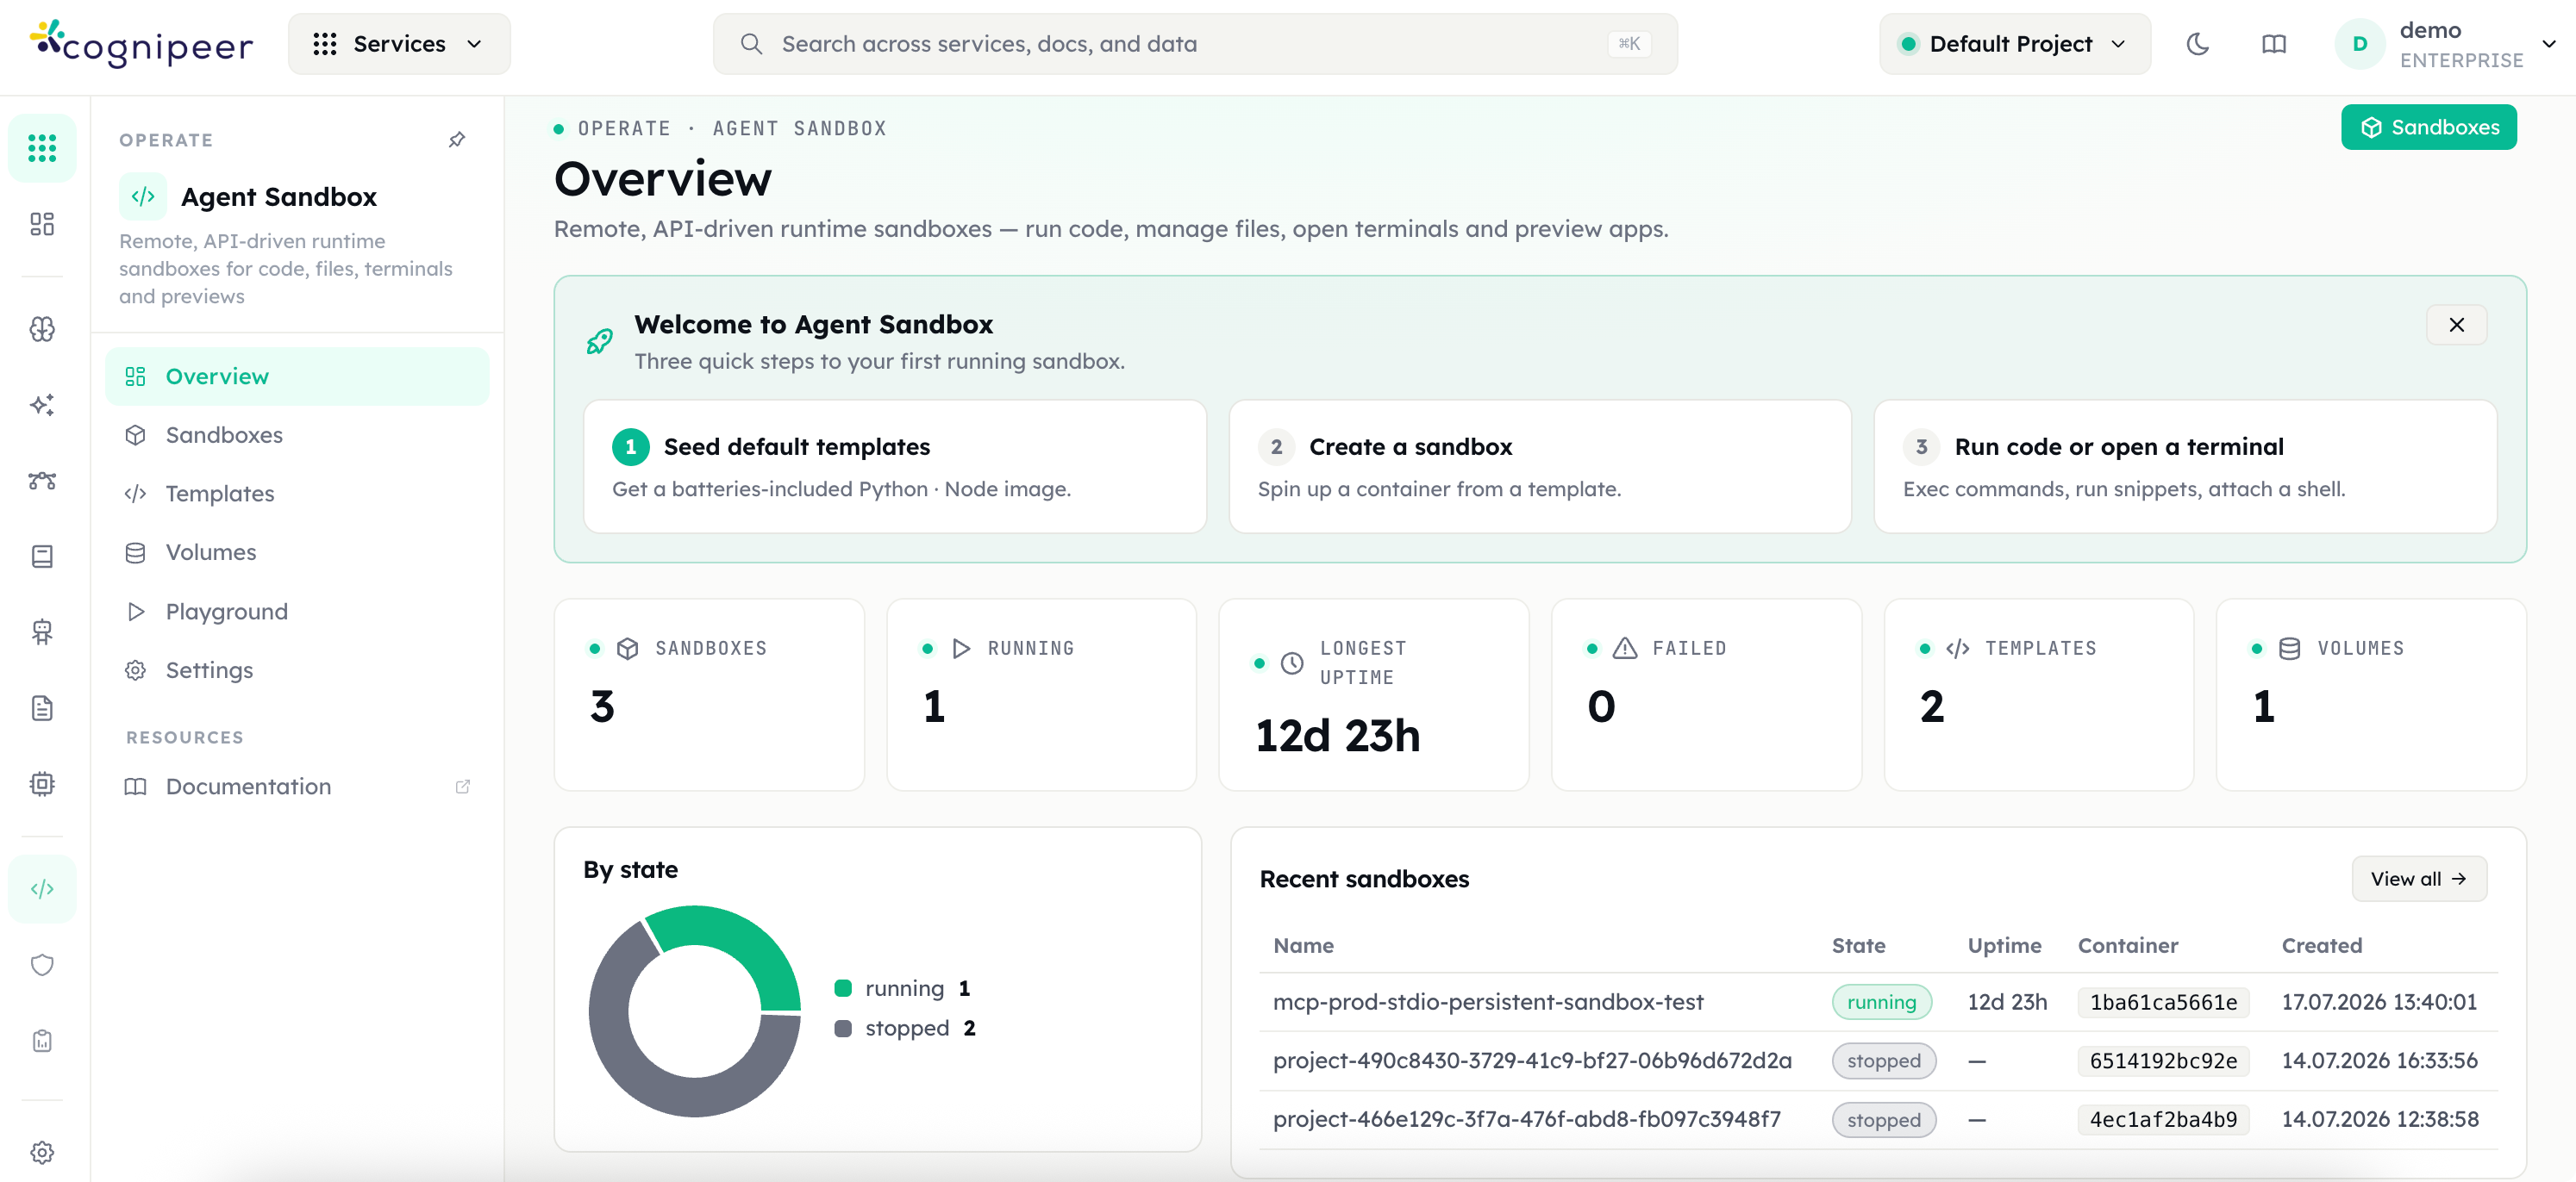Pin the Operate sidebar panel
This screenshot has width=2576, height=1182.
tap(457, 140)
